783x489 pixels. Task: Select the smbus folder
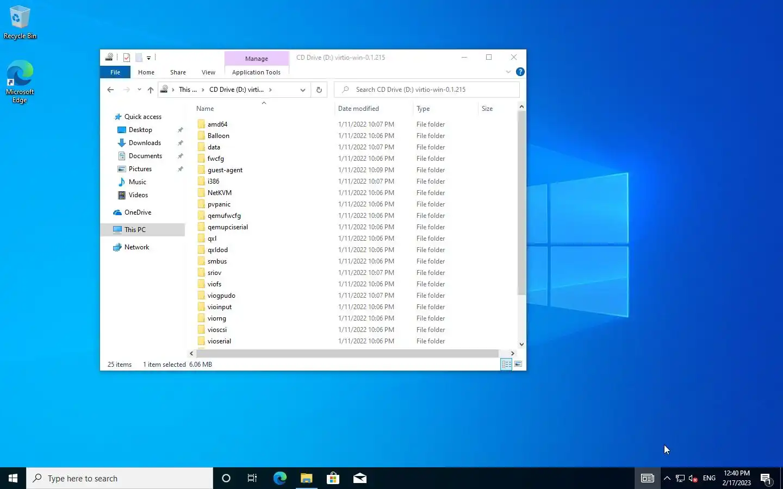(x=217, y=261)
